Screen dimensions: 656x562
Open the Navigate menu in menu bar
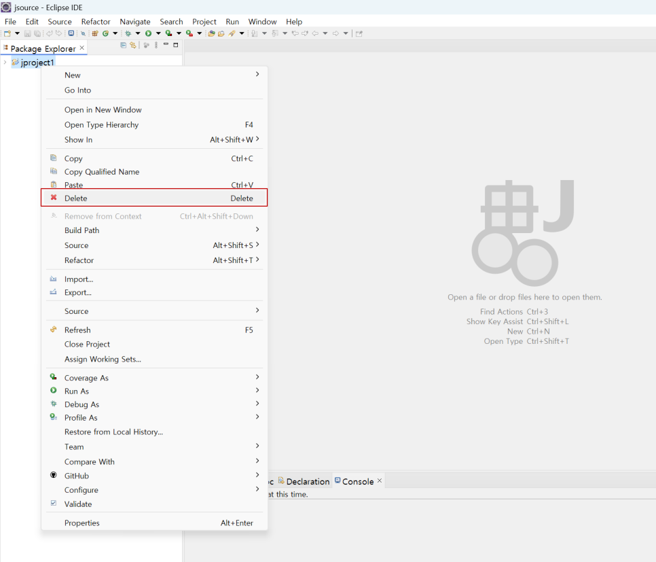click(134, 22)
